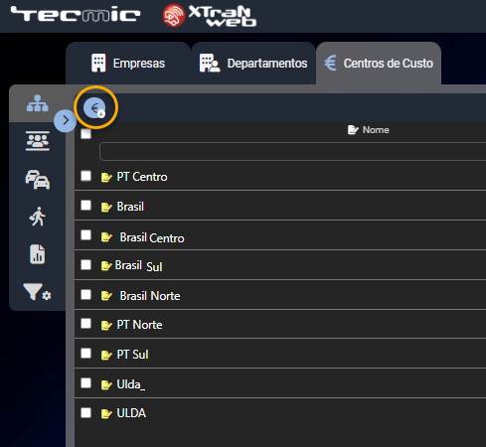This screenshot has height=447, width=486.
Task: Open the filter settings funnel icon
Action: pos(37,292)
